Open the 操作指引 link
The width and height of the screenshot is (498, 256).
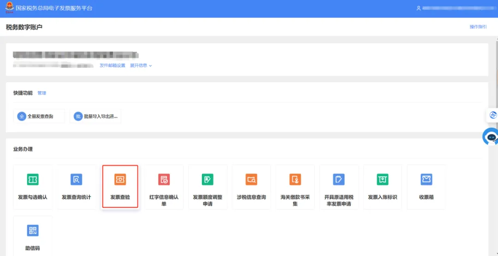click(x=478, y=27)
